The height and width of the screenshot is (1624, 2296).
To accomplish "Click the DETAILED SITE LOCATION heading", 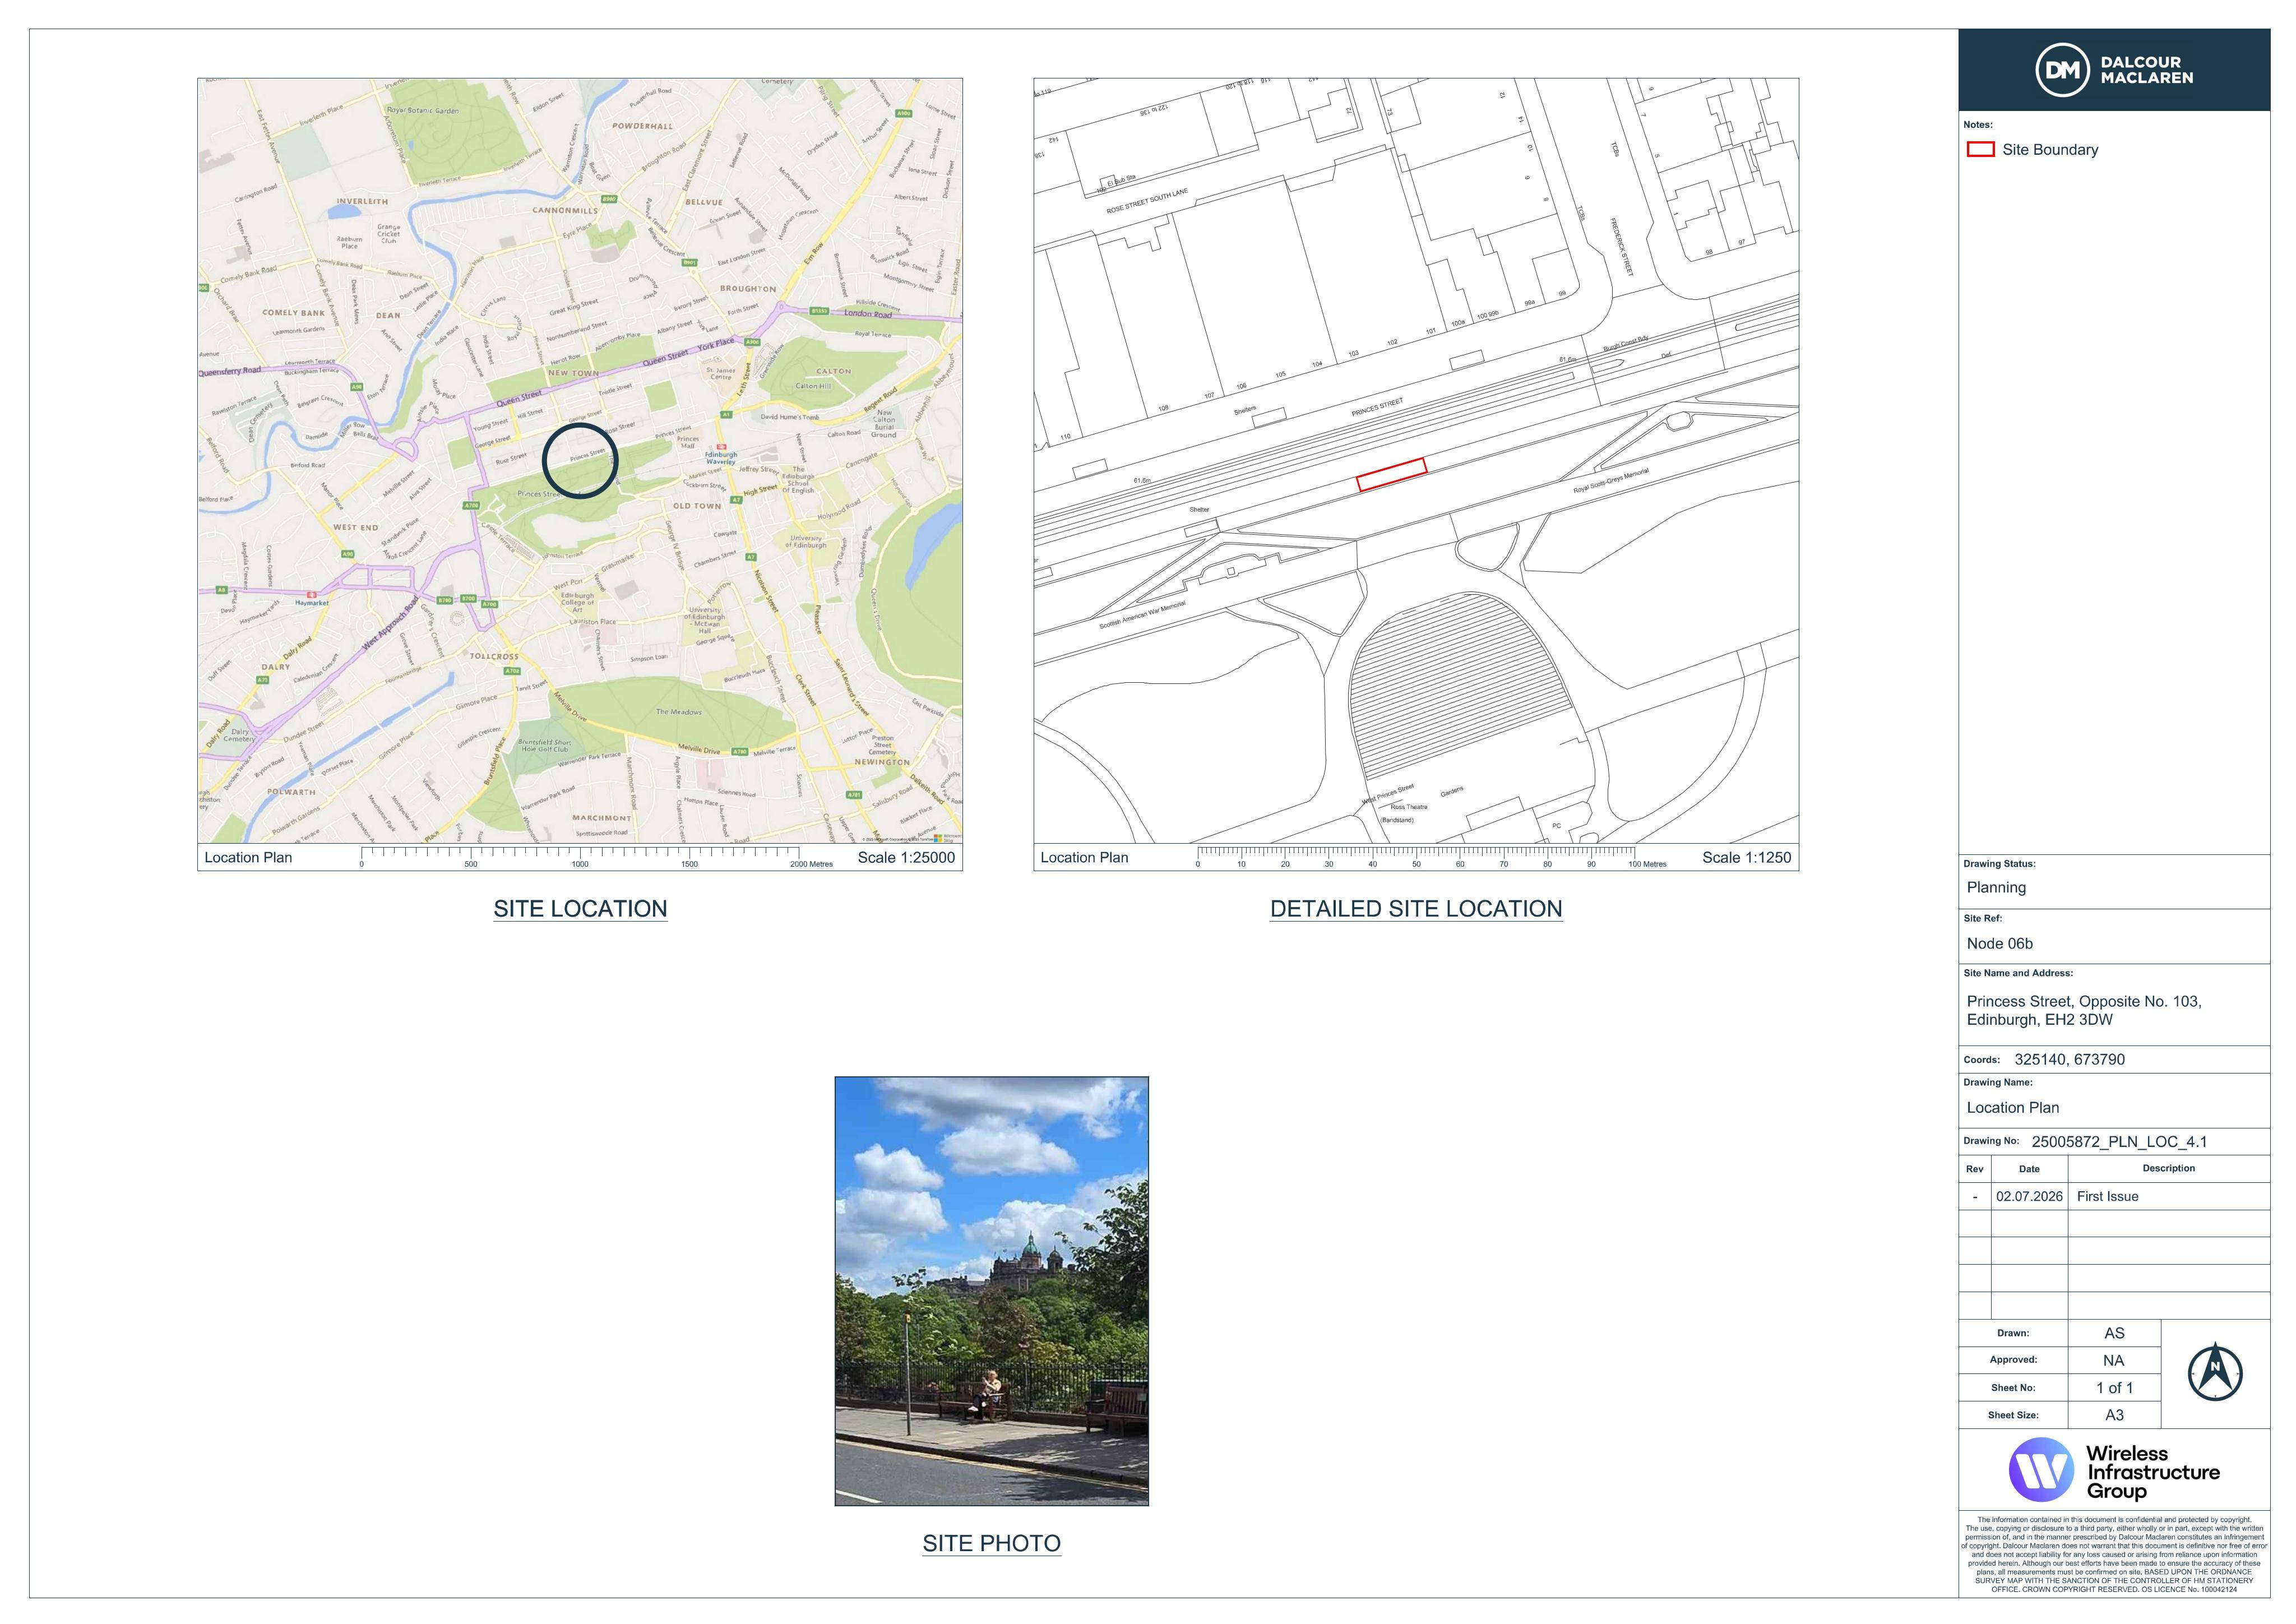I will click(x=1416, y=909).
